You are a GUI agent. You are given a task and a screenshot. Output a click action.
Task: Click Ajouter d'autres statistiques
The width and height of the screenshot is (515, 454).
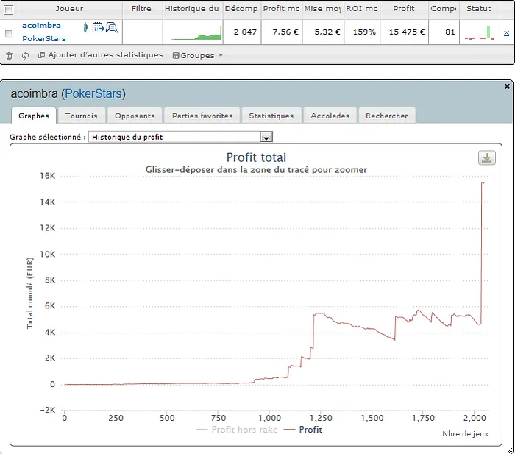pos(100,55)
